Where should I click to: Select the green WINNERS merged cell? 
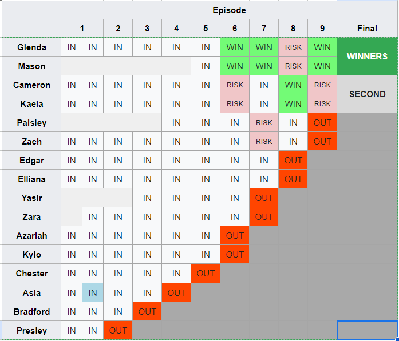pyautogui.click(x=367, y=57)
